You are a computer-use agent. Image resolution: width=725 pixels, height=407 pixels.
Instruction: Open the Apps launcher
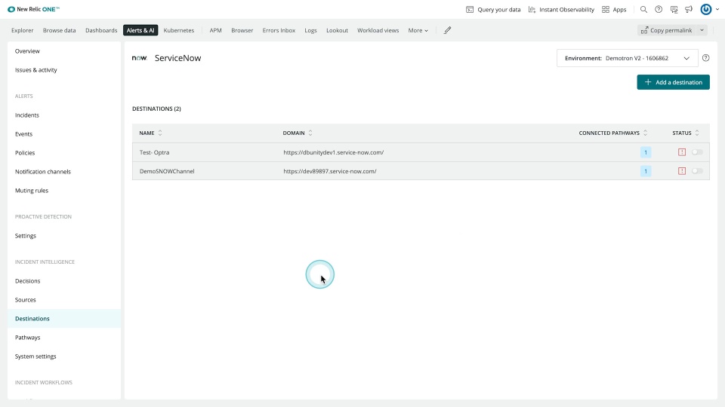[614, 9]
